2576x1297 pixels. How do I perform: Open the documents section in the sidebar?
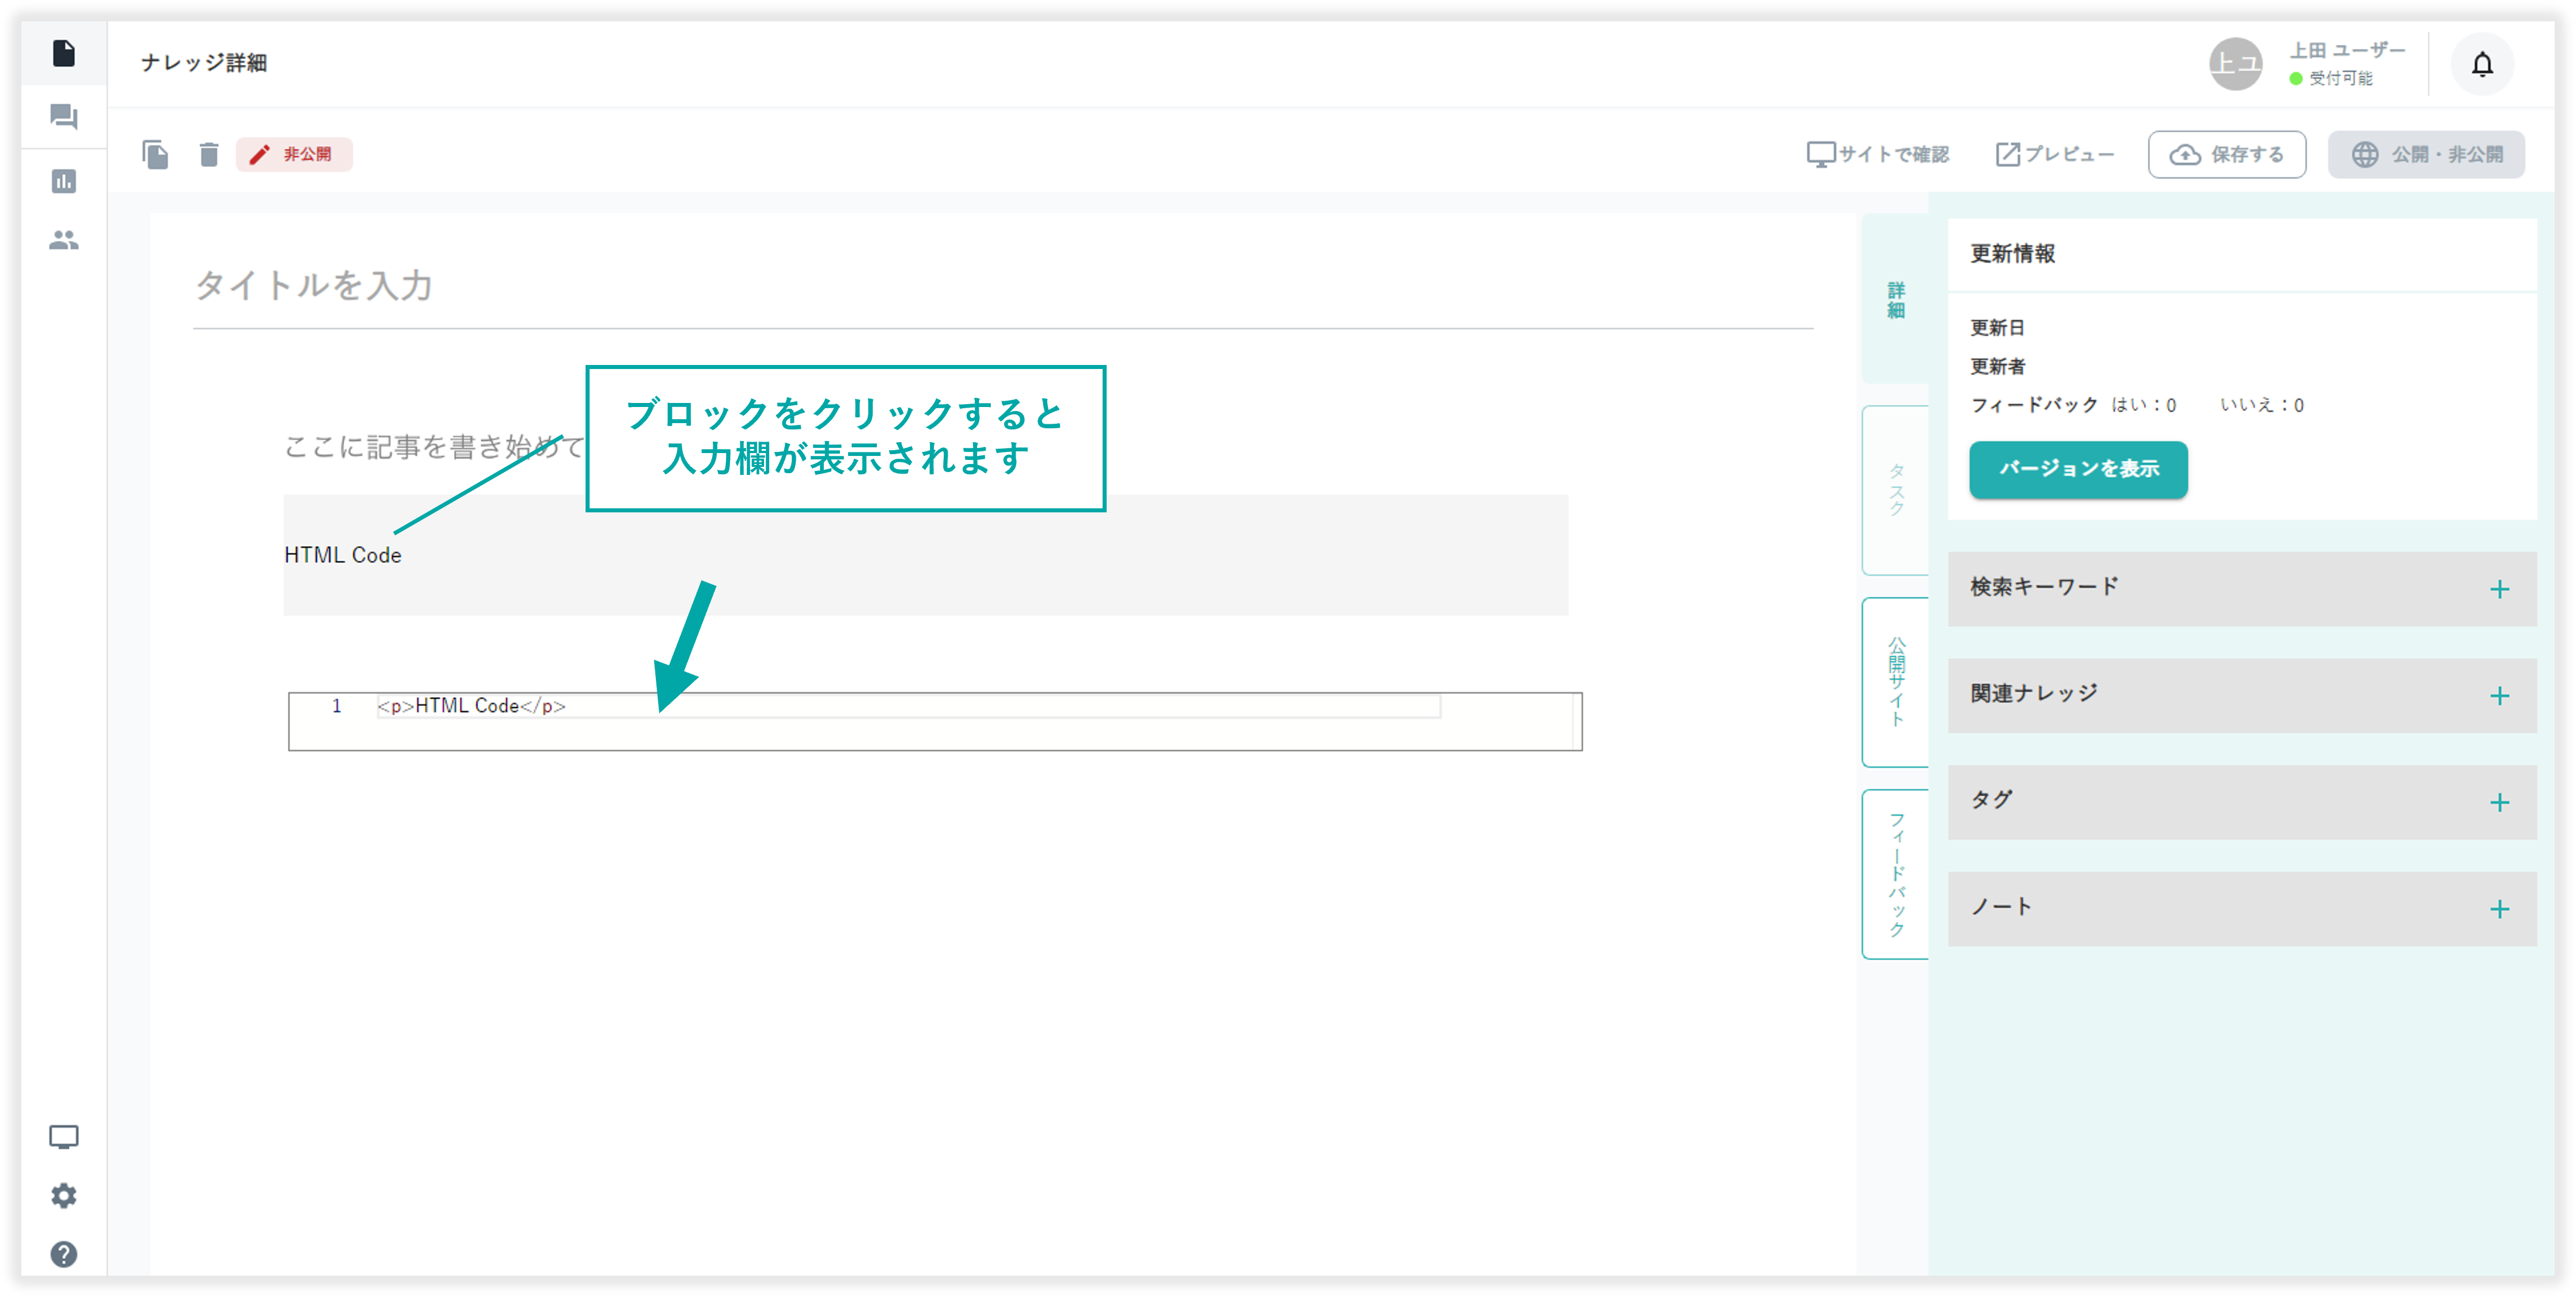[x=64, y=55]
